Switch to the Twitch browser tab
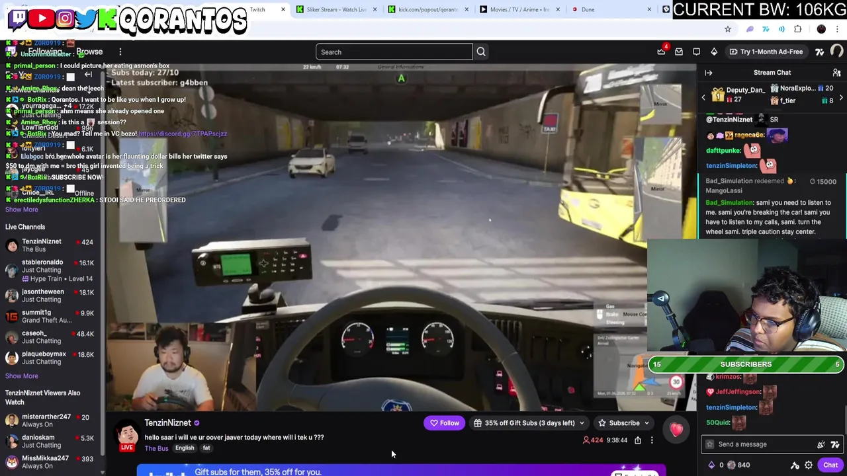This screenshot has height=476, width=847. coord(257,9)
